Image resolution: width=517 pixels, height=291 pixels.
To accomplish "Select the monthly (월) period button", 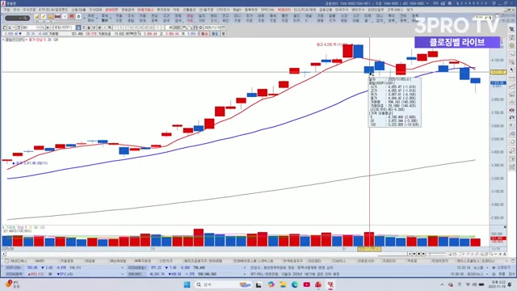I will tap(89, 27).
